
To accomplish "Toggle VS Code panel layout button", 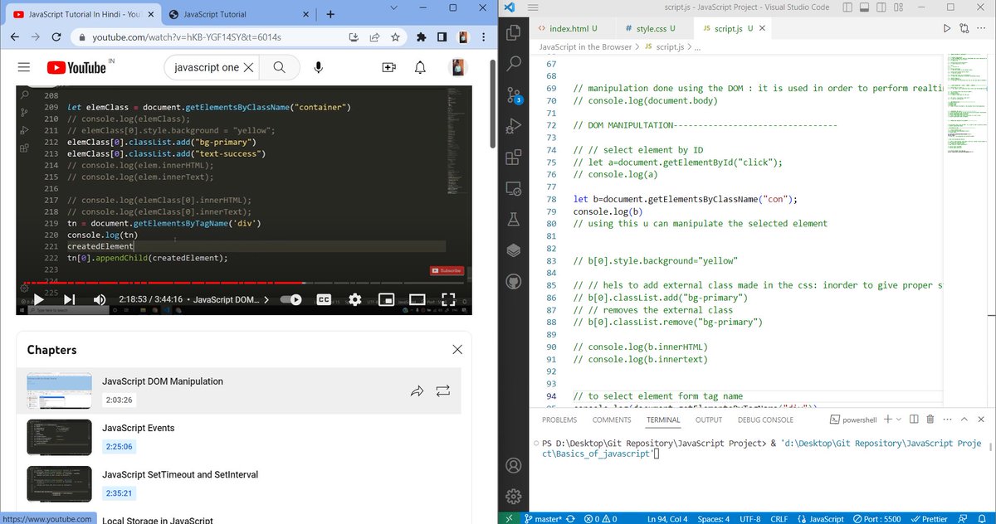I will [x=865, y=7].
